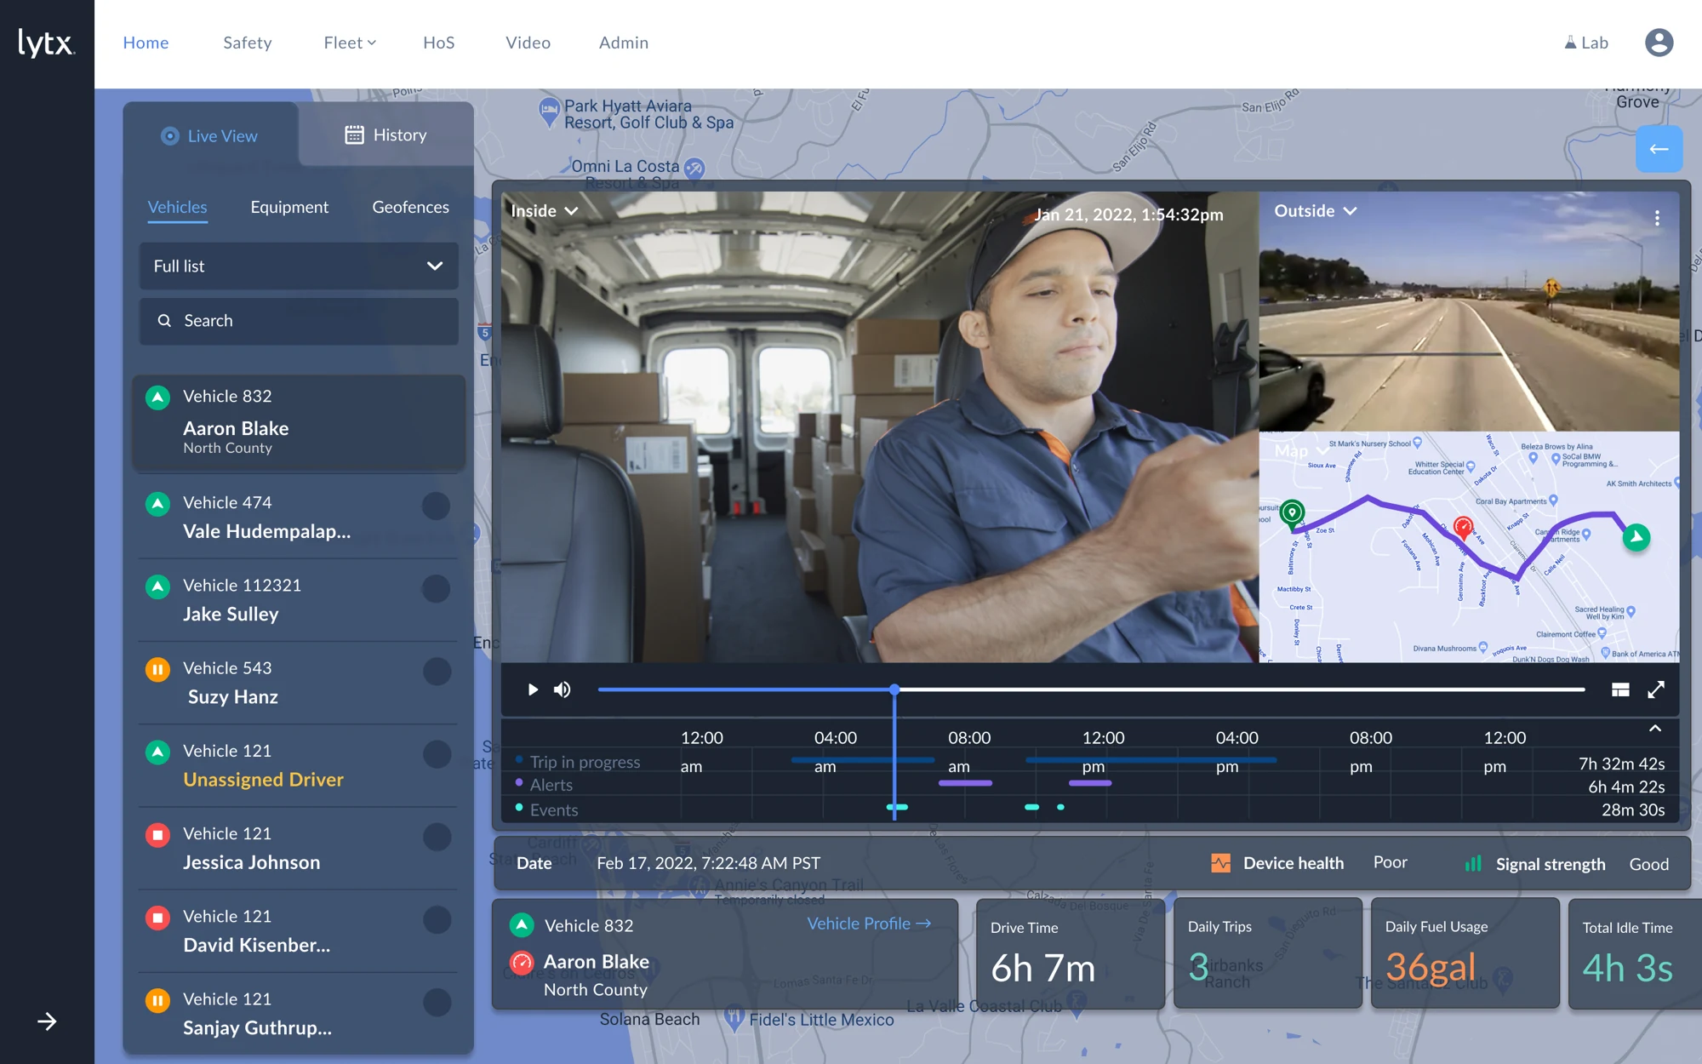Click Vehicle 474 green status icon
The height and width of the screenshot is (1064, 1702).
157,504
